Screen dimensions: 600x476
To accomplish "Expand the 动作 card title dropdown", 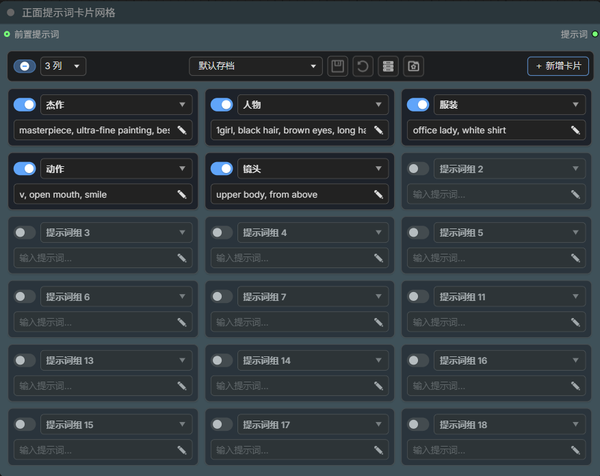I will (116, 168).
